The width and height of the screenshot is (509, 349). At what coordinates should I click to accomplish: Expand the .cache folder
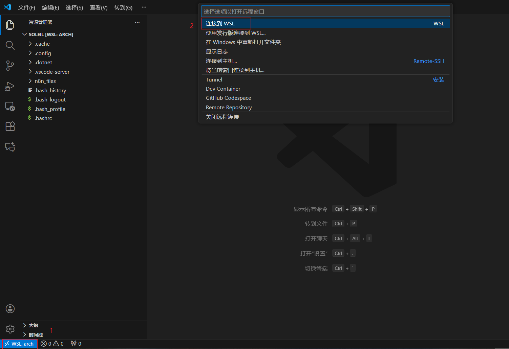pos(42,44)
